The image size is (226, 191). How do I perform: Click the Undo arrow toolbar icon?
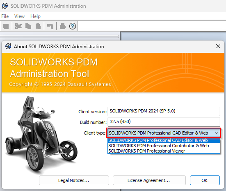50,26
